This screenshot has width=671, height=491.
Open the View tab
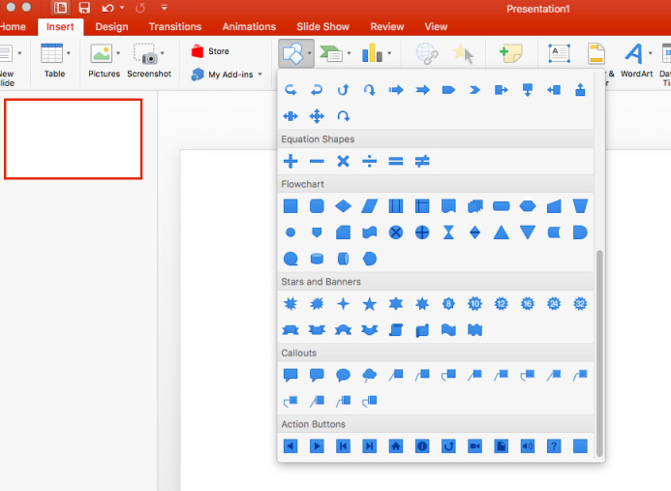click(436, 26)
